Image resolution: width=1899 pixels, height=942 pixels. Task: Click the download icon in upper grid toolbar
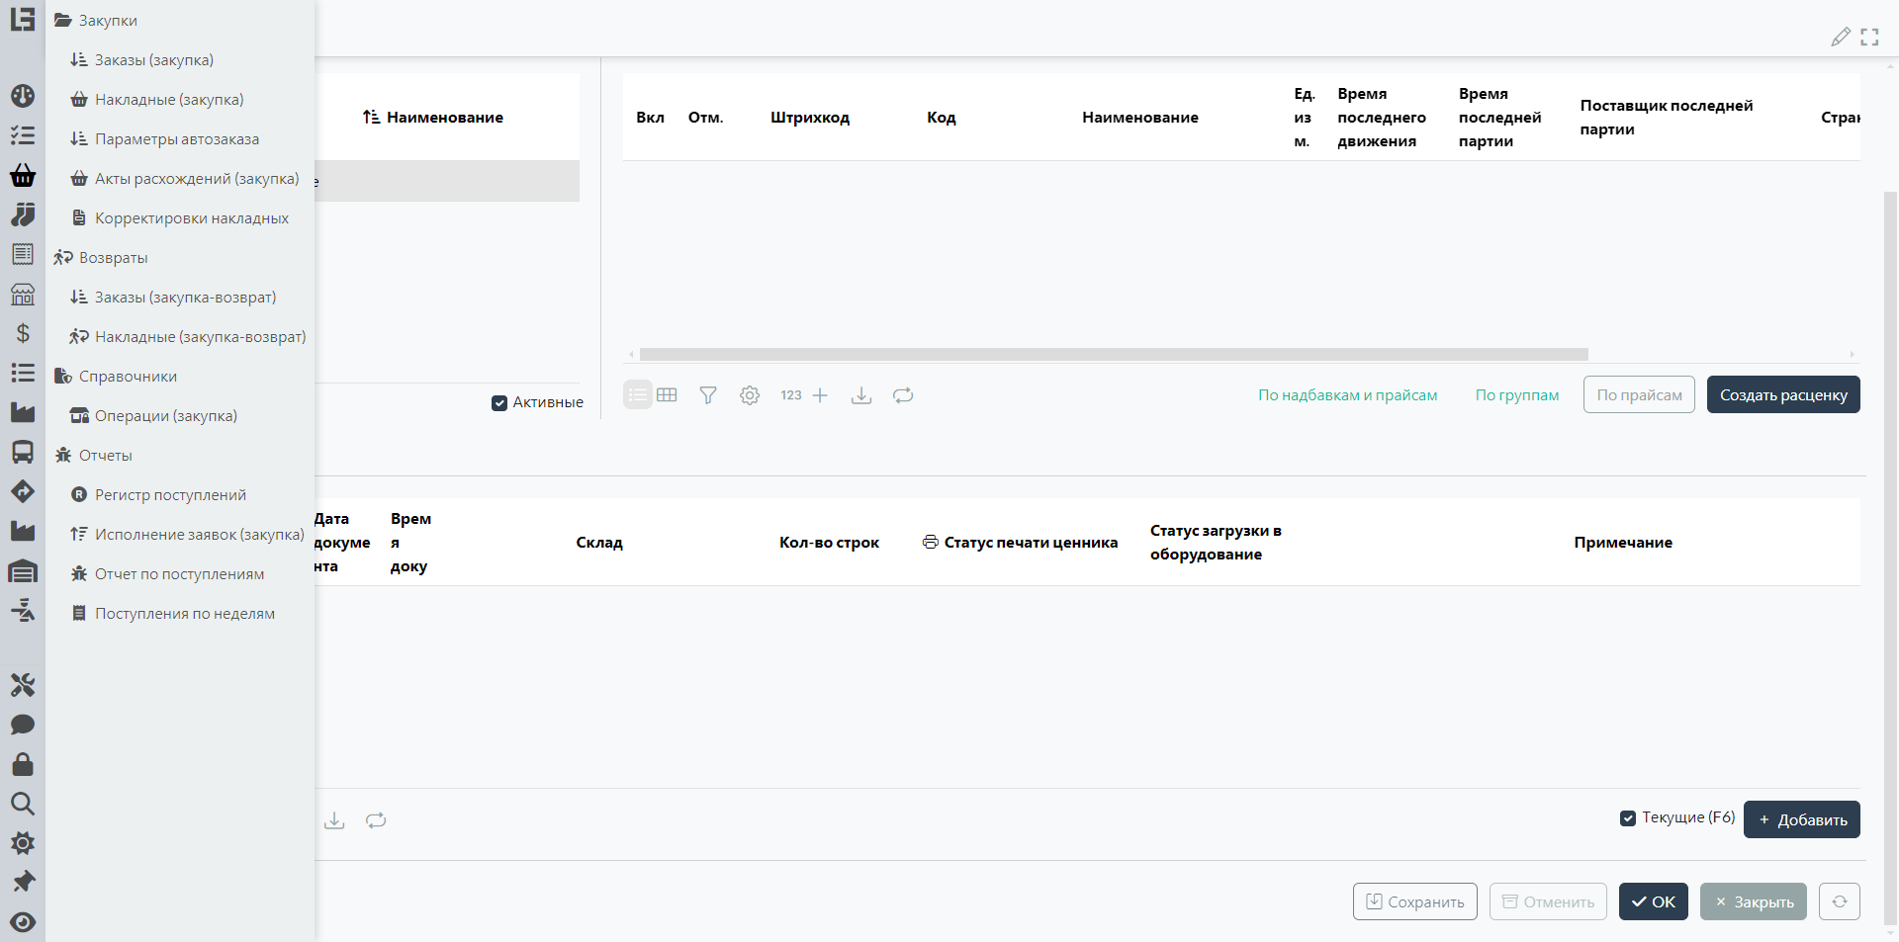pos(861,395)
